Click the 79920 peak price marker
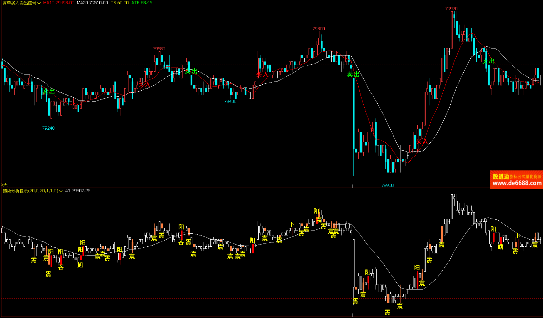Image resolution: width=543 pixels, height=318 pixels. pyautogui.click(x=451, y=9)
